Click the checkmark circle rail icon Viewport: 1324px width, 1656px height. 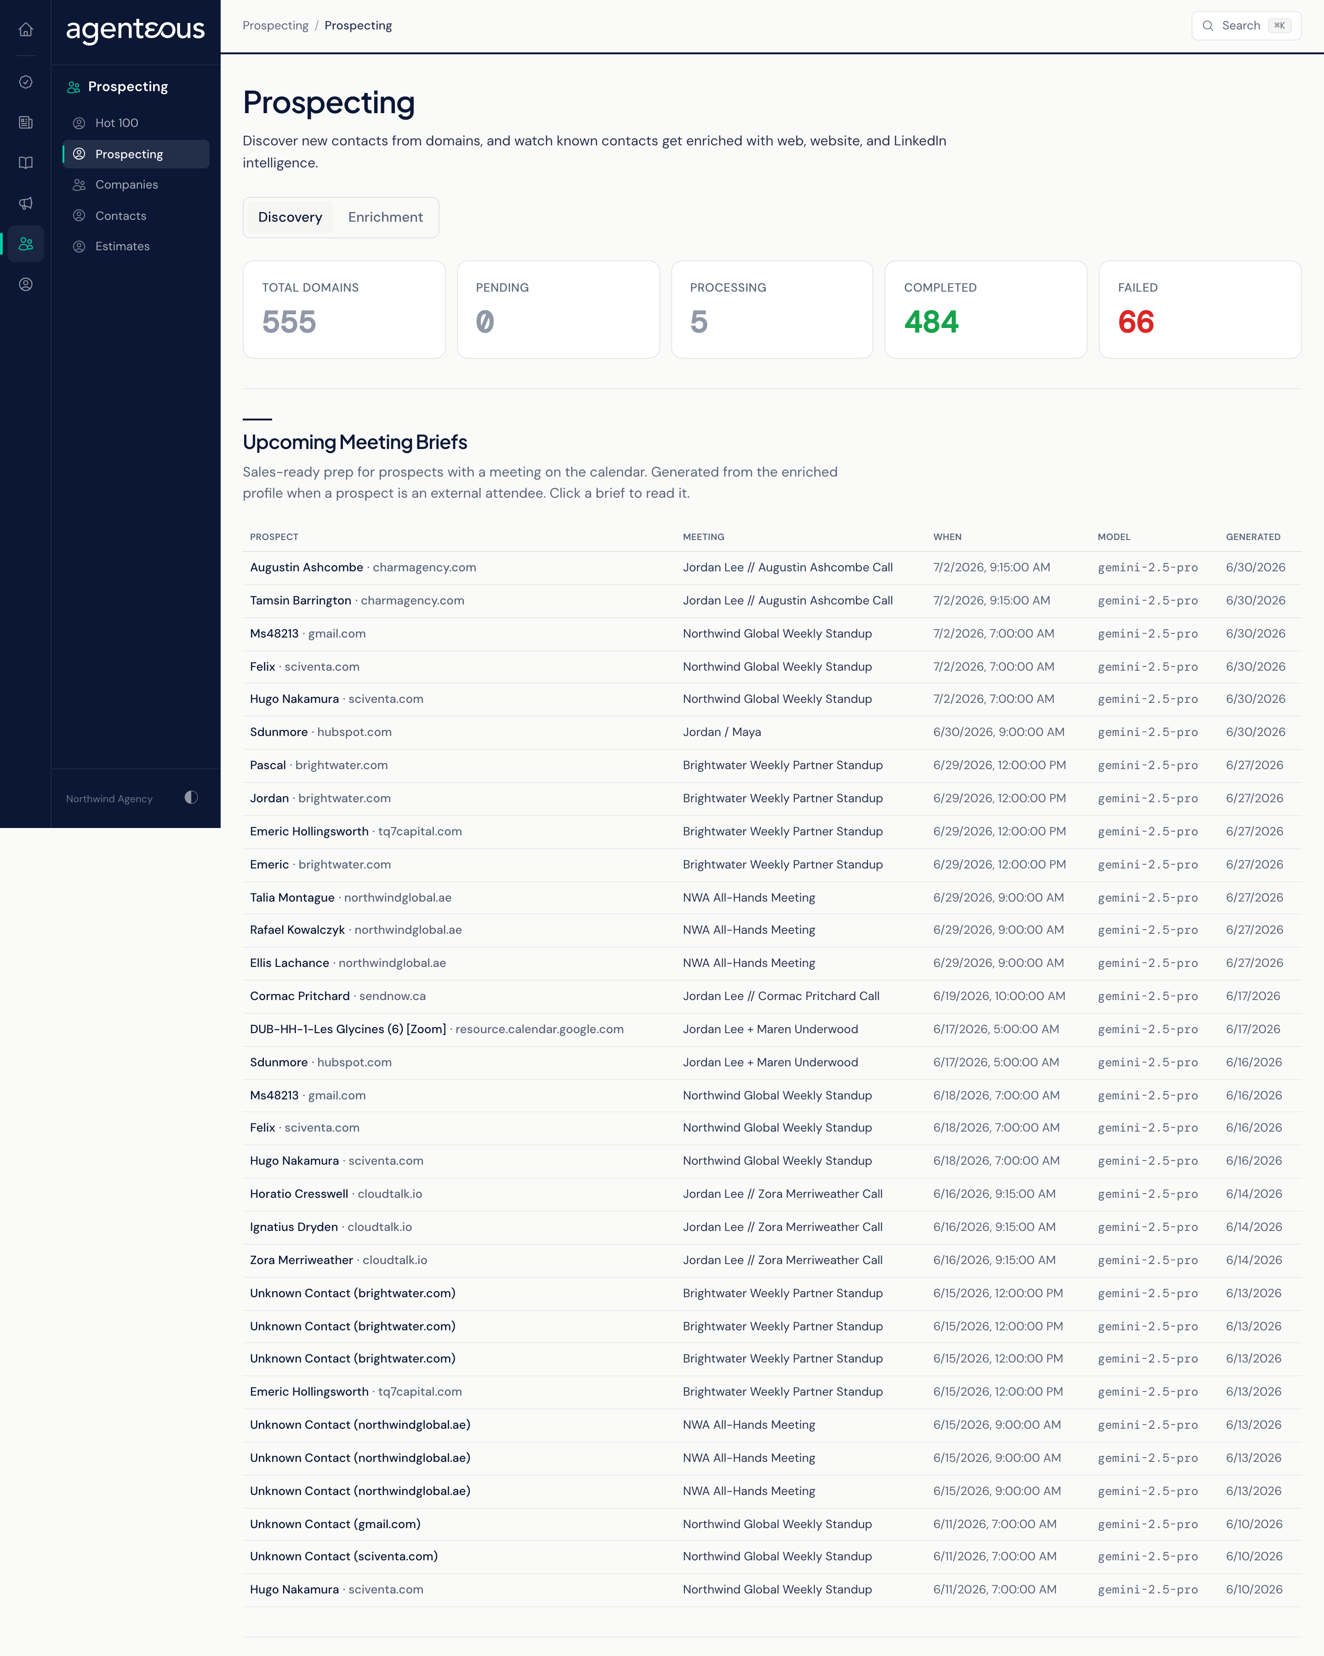click(x=25, y=82)
